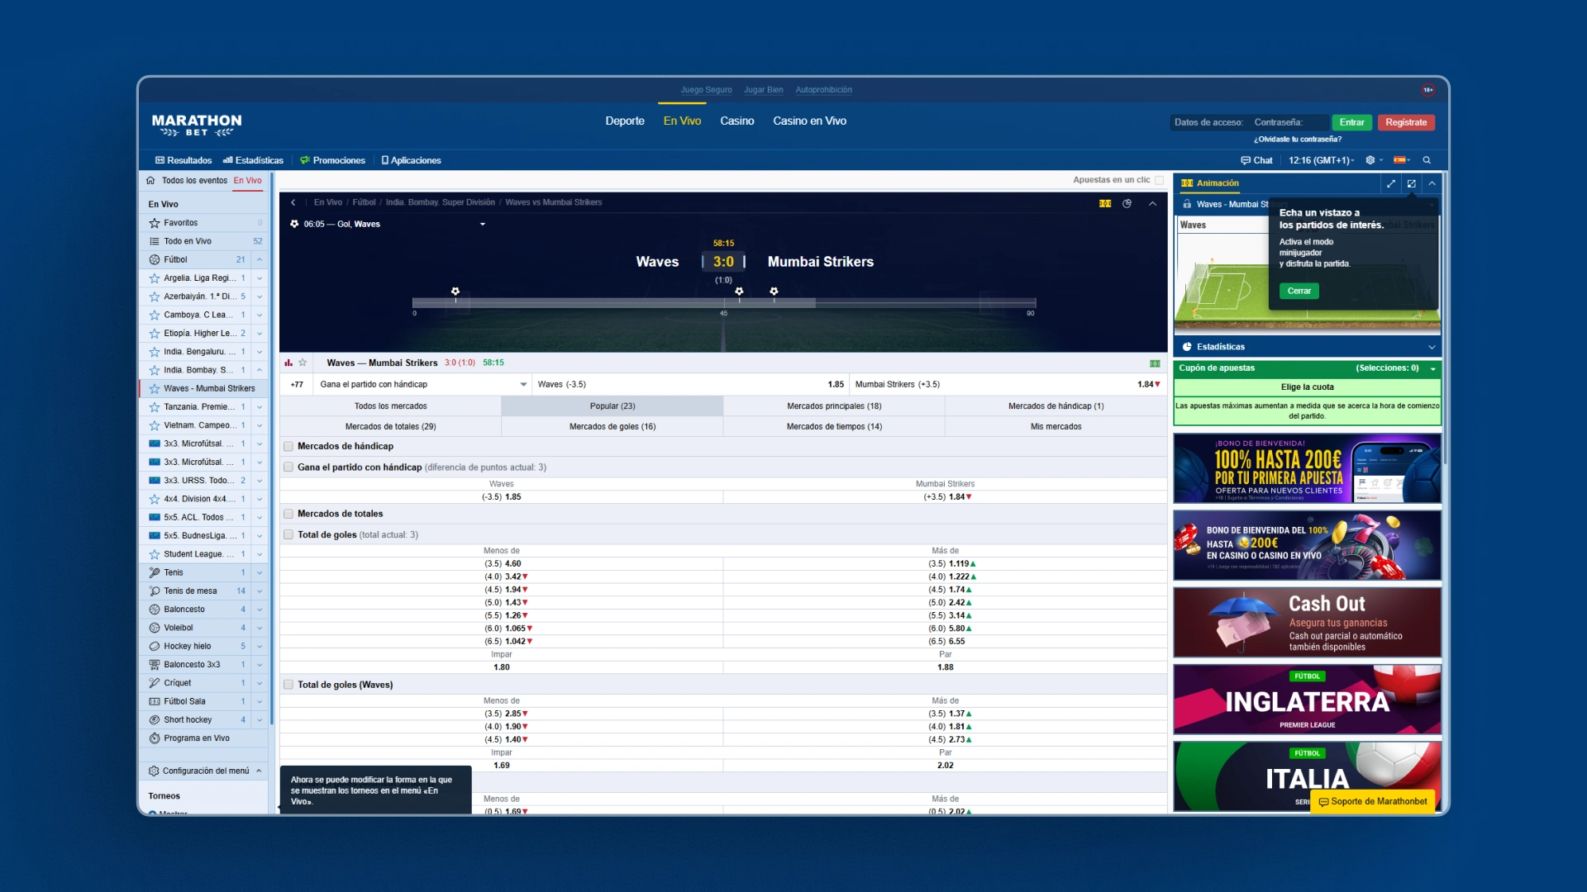The height and width of the screenshot is (892, 1587).
Task: Go to the Casino section
Action: tap(736, 121)
